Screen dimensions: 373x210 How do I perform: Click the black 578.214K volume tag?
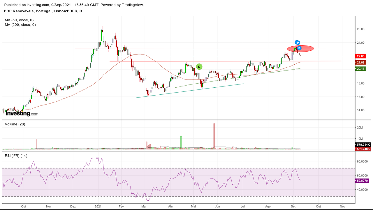[x=363, y=145]
